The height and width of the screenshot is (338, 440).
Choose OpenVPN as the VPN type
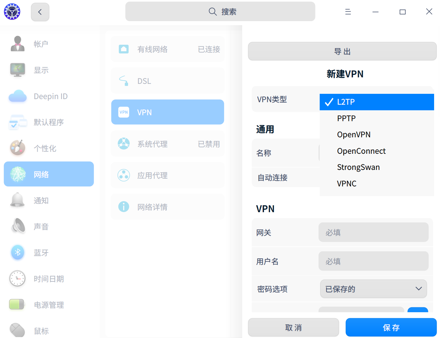coord(377,135)
